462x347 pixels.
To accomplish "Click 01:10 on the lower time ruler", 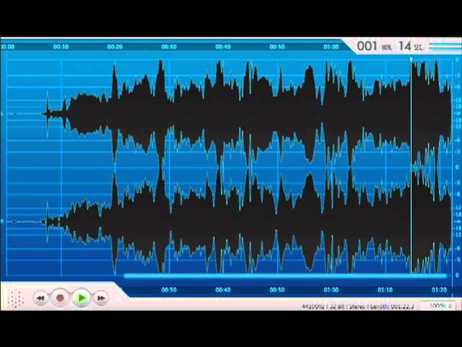I will point(385,290).
